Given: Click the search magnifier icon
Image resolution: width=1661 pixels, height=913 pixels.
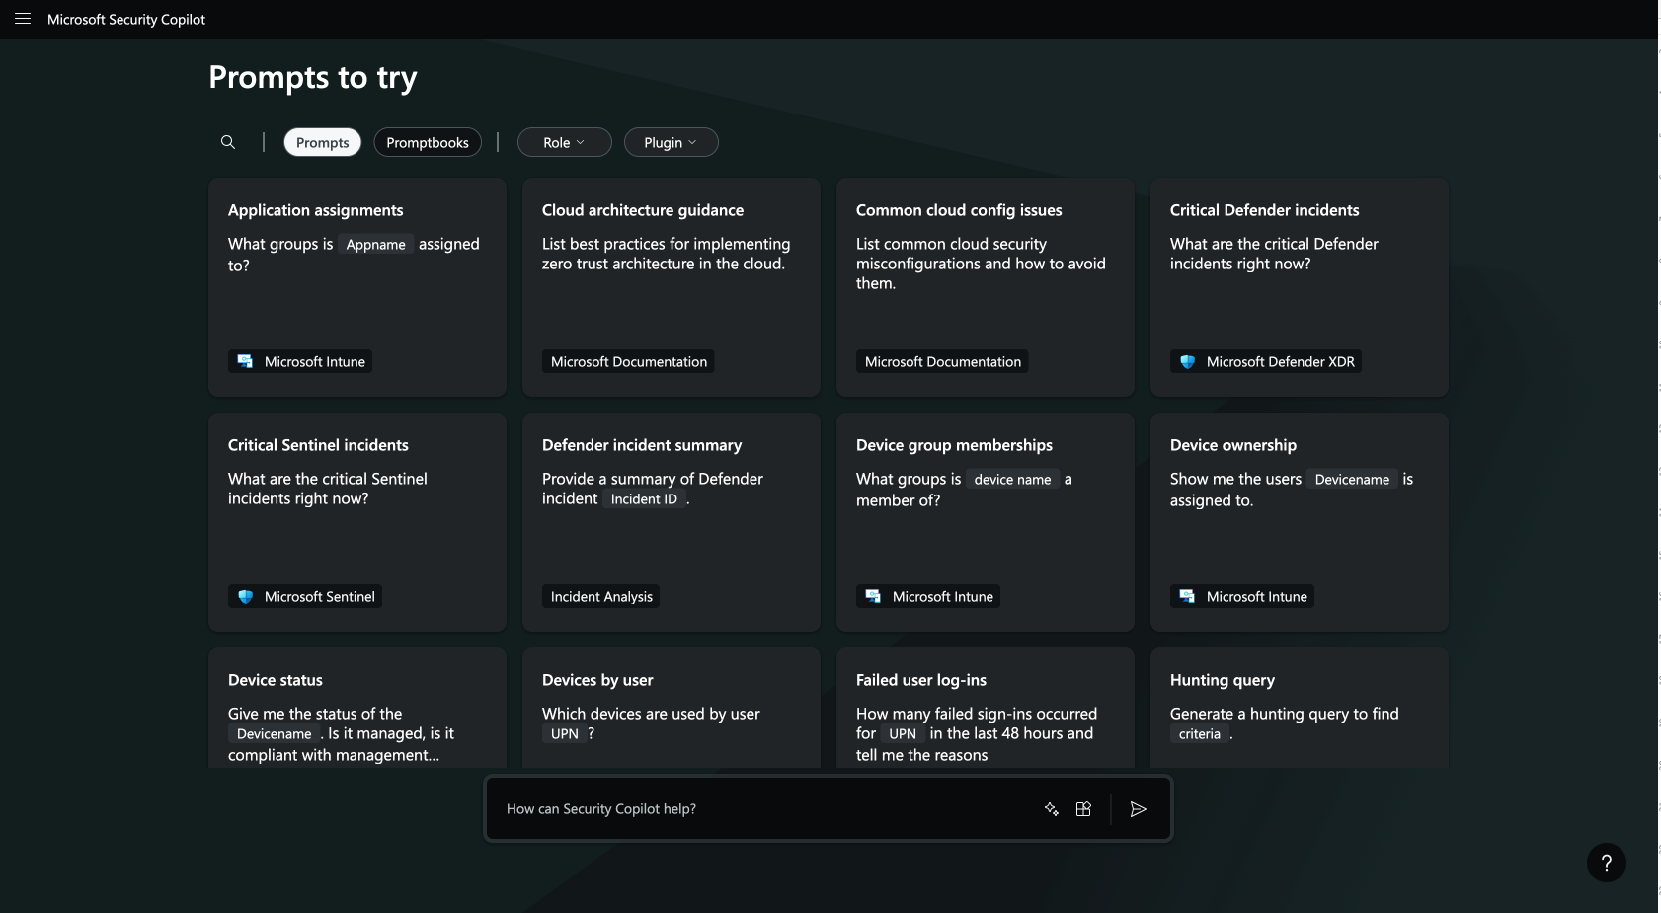Looking at the screenshot, I should [x=228, y=142].
